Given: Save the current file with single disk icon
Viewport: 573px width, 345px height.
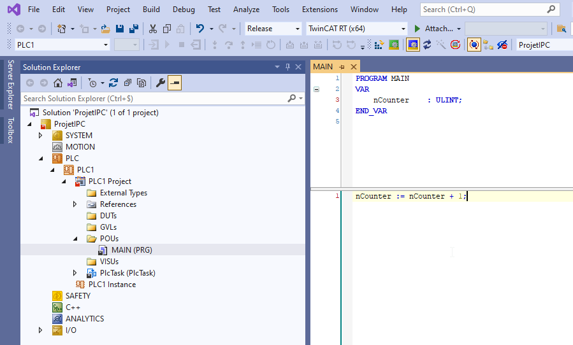Looking at the screenshot, I should pos(120,29).
